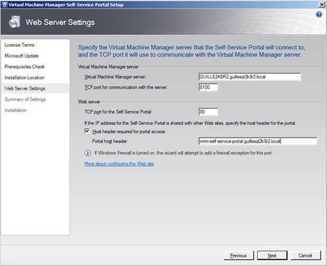Click the 'TCP port for the Self-Service Portal' label
This screenshot has width=327, height=266.
118,112
